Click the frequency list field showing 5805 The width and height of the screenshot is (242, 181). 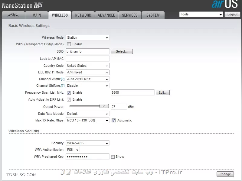click(x=132, y=92)
